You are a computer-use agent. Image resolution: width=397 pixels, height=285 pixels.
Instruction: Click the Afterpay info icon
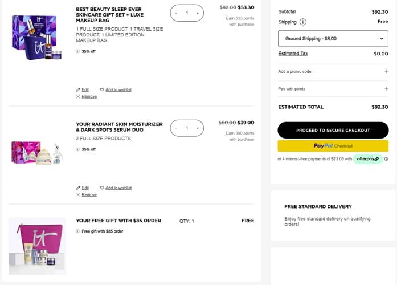(386, 159)
